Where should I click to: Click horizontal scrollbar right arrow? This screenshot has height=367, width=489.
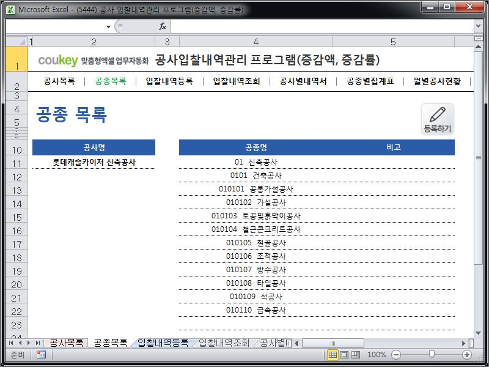[x=464, y=343]
